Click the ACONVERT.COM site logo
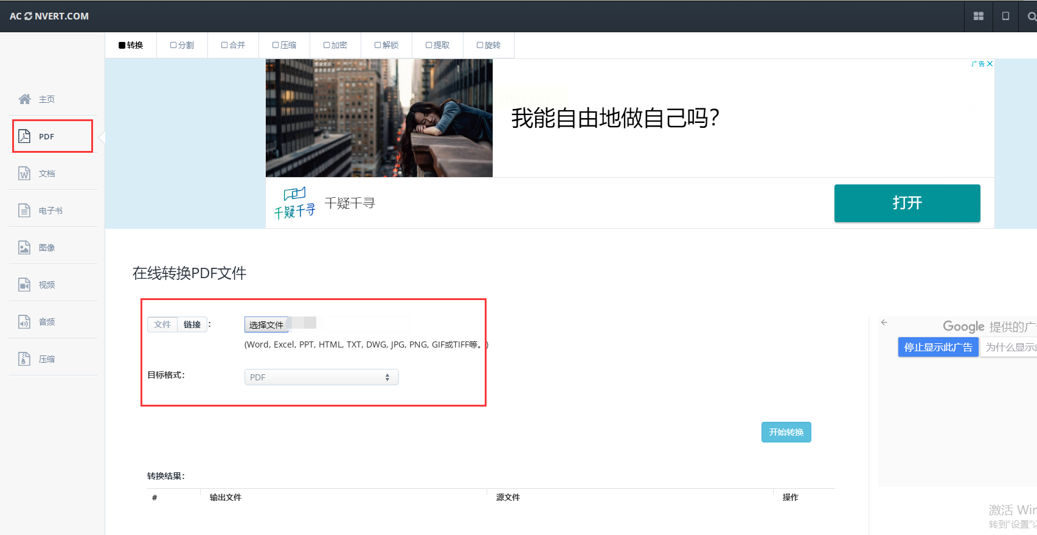 pos(49,16)
